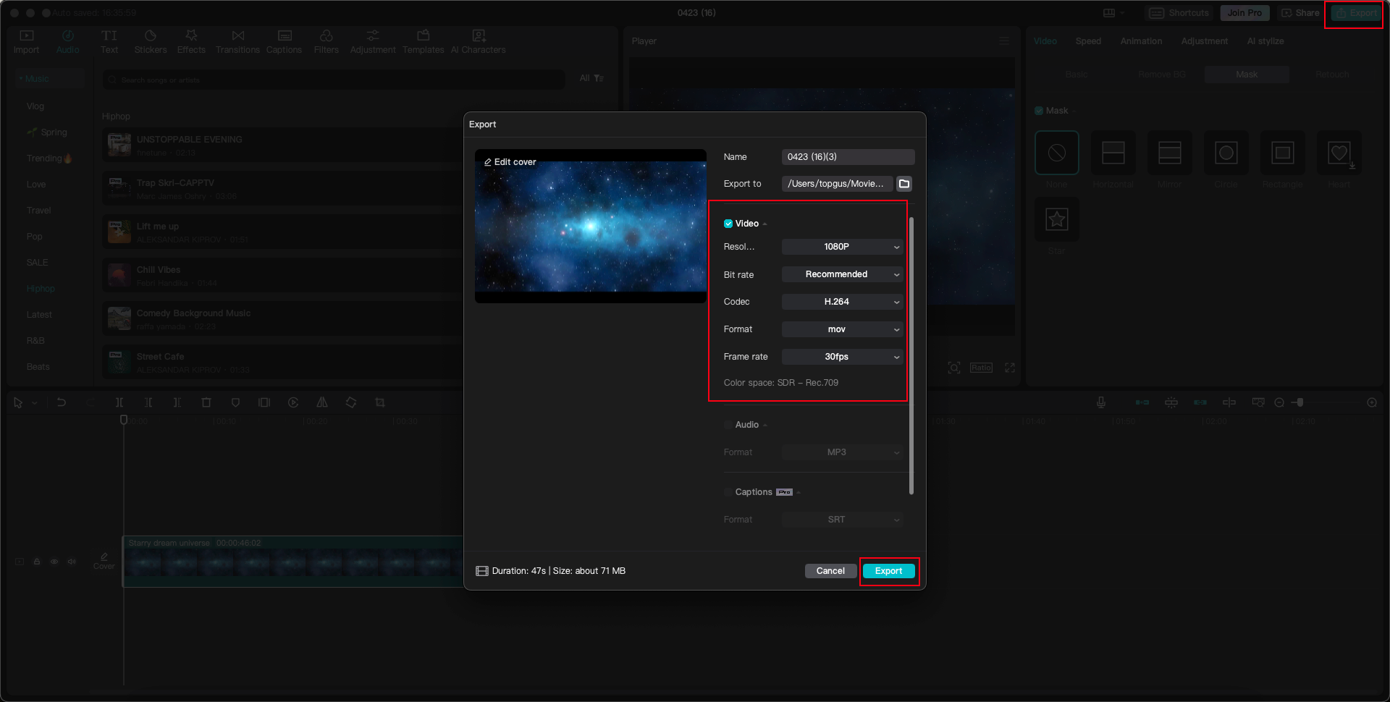
Task: Select the Split tool in the timeline toolbar
Action: pos(119,402)
